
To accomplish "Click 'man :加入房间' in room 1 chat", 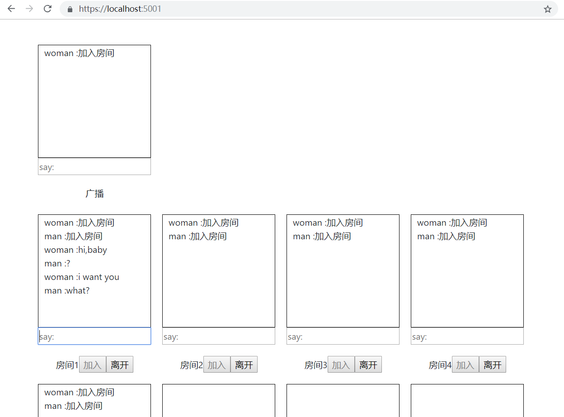I will pos(73,237).
